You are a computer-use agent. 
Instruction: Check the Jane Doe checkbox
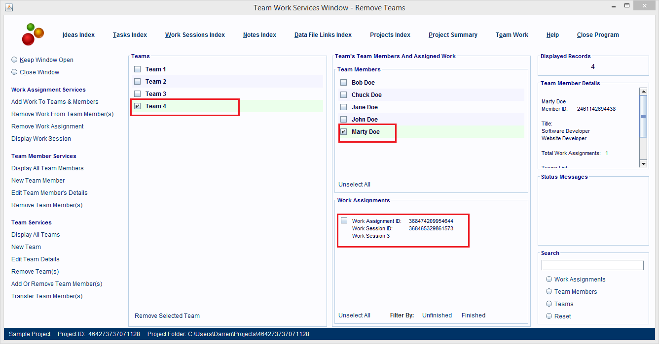(344, 107)
